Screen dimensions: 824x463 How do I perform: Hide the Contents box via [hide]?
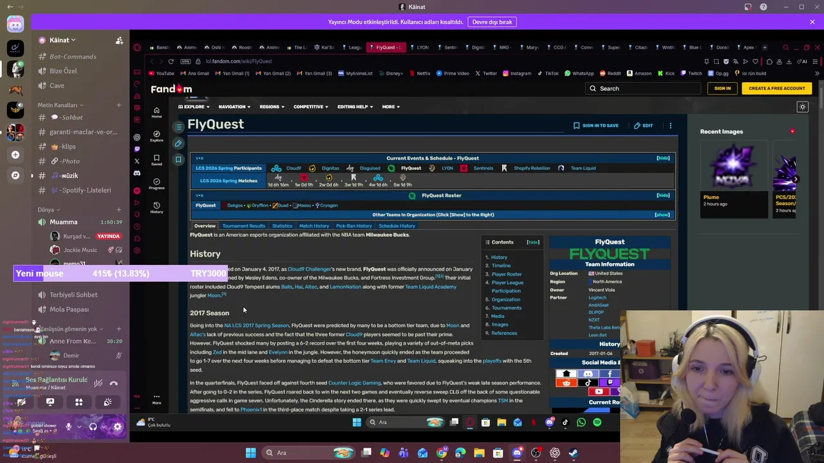(532, 242)
